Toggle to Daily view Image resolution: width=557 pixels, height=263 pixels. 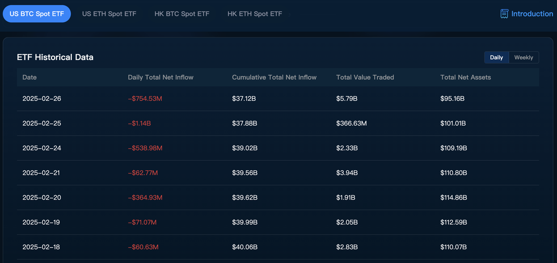496,57
